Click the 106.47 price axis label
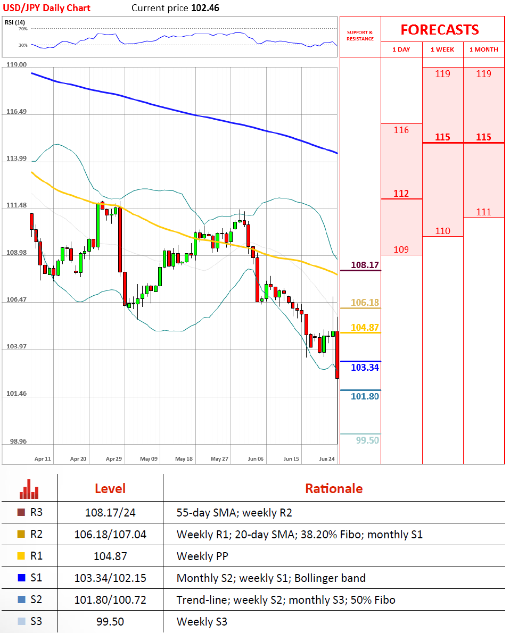510x633 pixels. (x=17, y=299)
